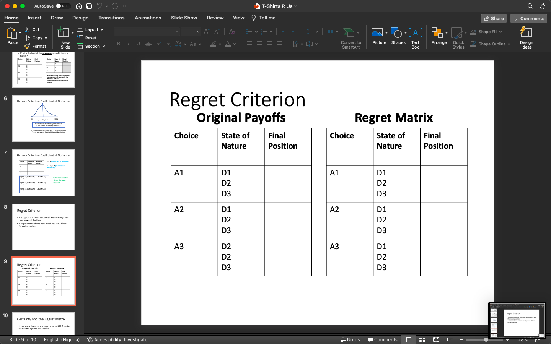This screenshot has width=551, height=344.
Task: Apply bold formatting
Action: (x=119, y=44)
